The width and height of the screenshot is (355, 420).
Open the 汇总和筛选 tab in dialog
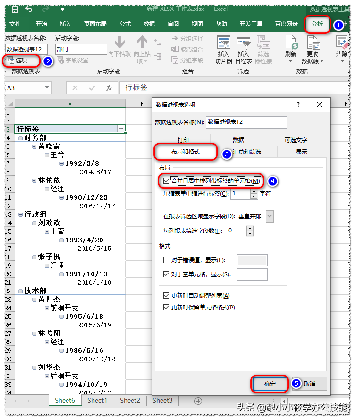[x=246, y=152]
